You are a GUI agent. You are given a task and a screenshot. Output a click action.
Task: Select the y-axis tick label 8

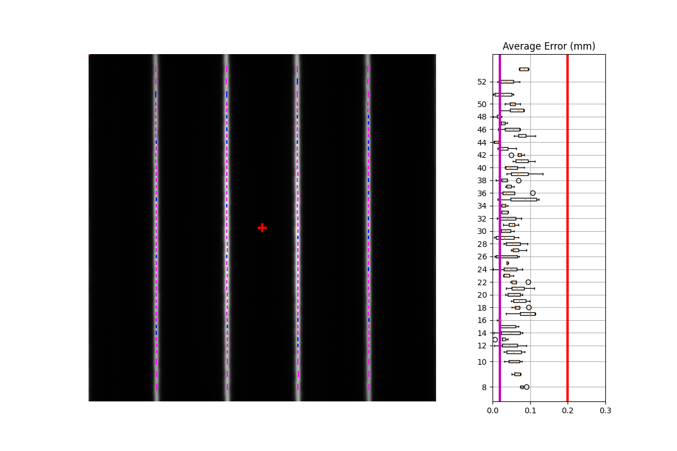click(x=483, y=387)
